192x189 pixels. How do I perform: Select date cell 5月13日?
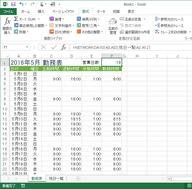click(x=19, y=134)
